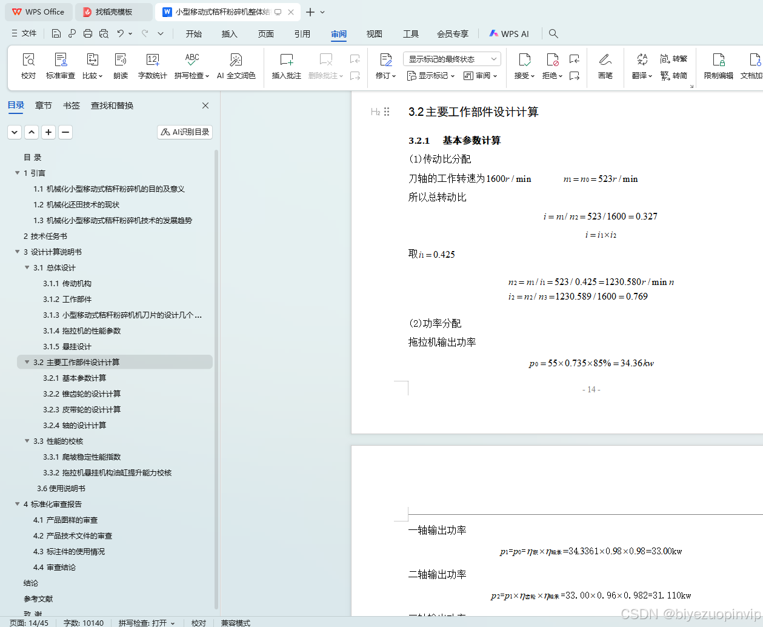Jump to 3.2.2 锥齿轮的设计计算
The image size is (763, 627).
click(x=82, y=394)
